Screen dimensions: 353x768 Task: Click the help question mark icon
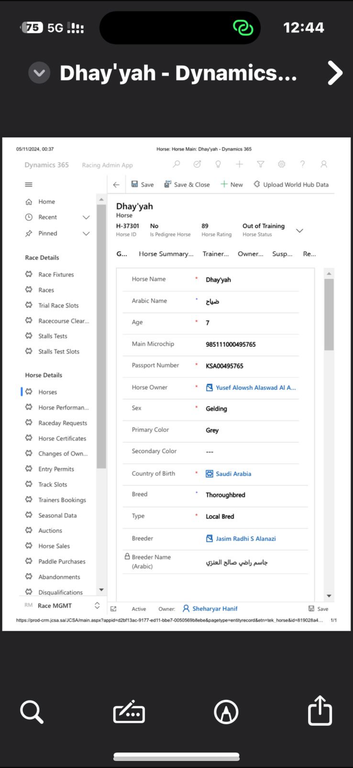pyautogui.click(x=302, y=164)
